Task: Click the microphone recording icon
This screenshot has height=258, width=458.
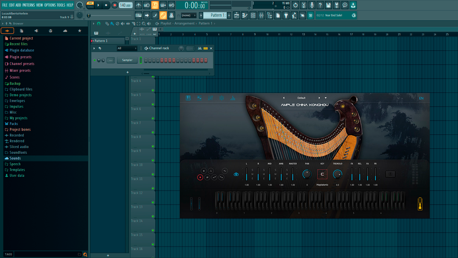Action: click(x=312, y=5)
